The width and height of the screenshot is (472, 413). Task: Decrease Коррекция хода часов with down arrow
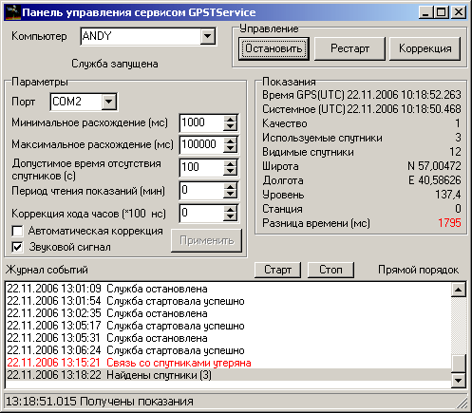tap(230, 217)
